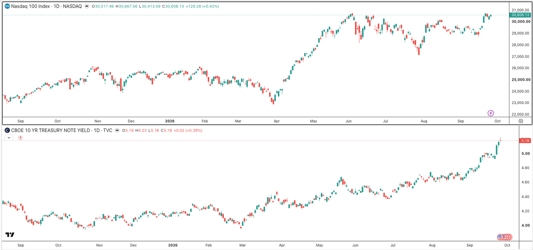Click the Nasdaq 100 Index chart title
Viewport: 533px width, 250px height.
pyautogui.click(x=31, y=7)
